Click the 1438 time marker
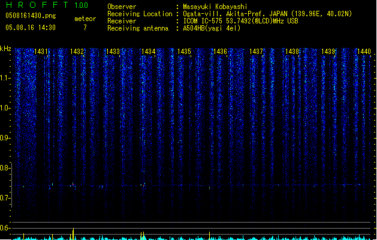The image size is (377, 240). point(292,52)
